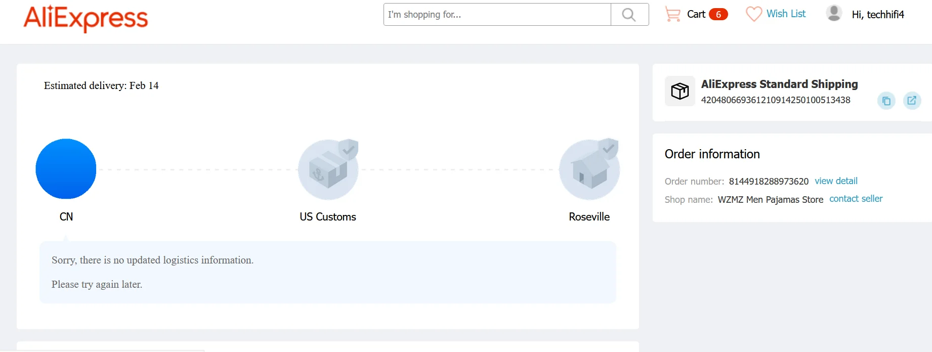Click "Sorry, there is no updated logistics information."
Screen dimensions: 932x352
point(152,260)
